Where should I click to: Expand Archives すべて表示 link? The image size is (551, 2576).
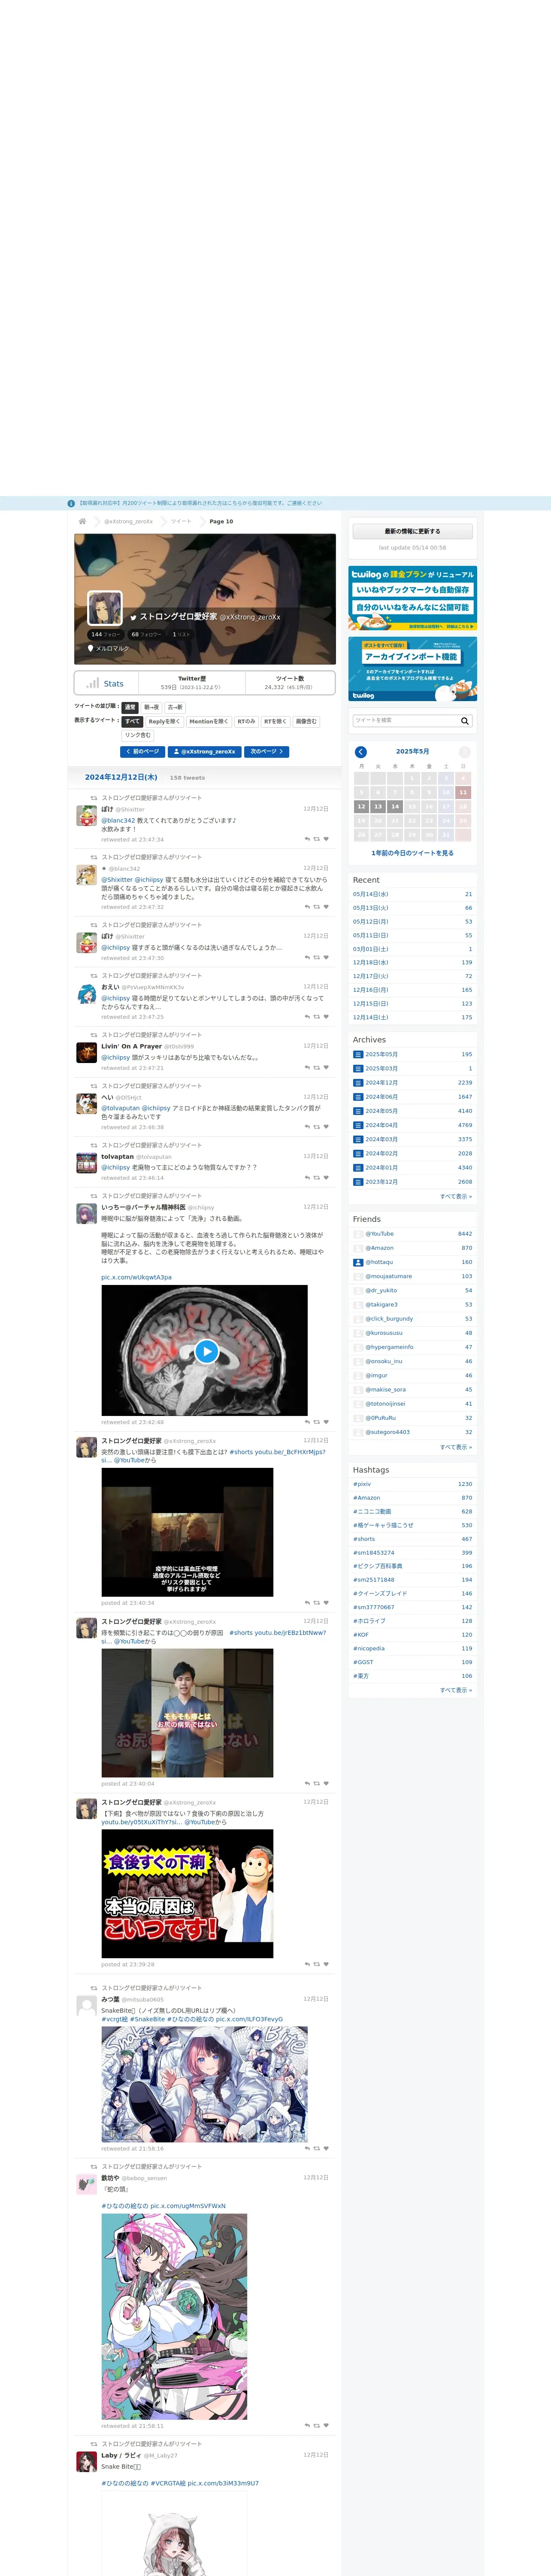(456, 1196)
